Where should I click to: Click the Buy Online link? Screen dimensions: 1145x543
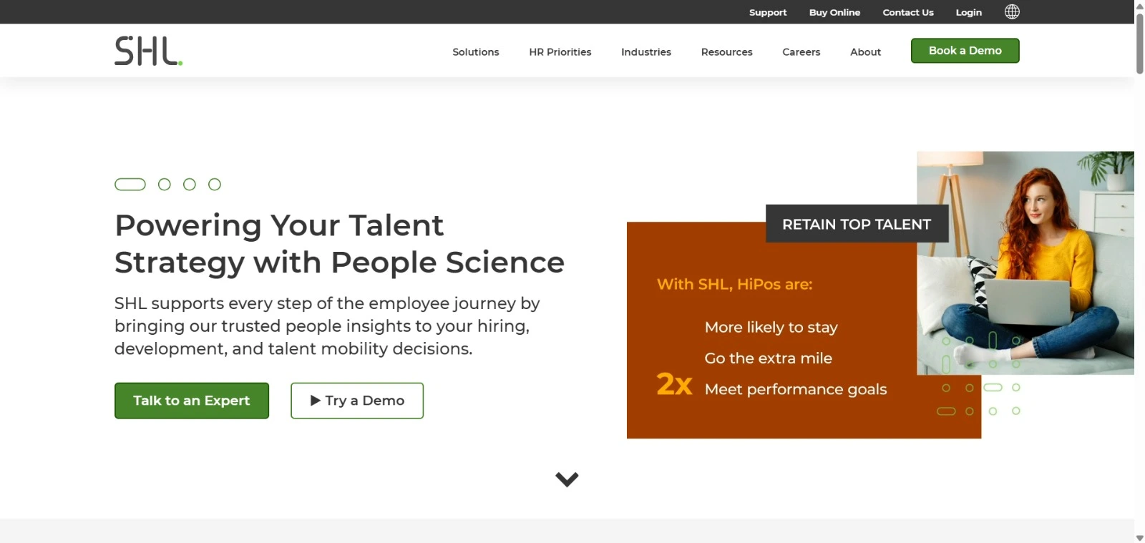[834, 12]
